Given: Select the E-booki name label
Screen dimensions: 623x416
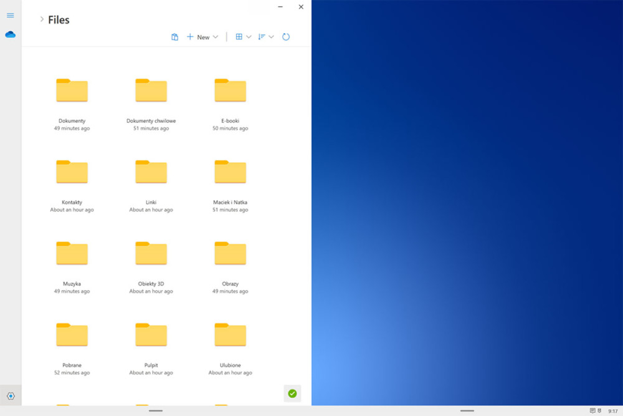Looking at the screenshot, I should point(230,121).
